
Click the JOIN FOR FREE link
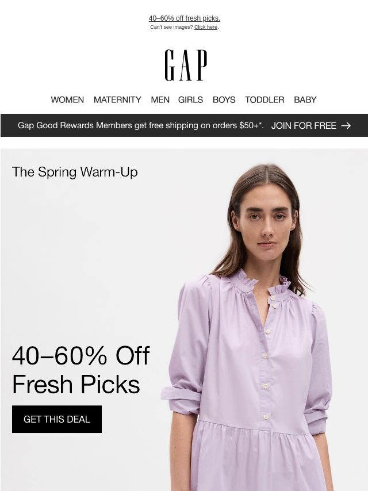point(304,125)
